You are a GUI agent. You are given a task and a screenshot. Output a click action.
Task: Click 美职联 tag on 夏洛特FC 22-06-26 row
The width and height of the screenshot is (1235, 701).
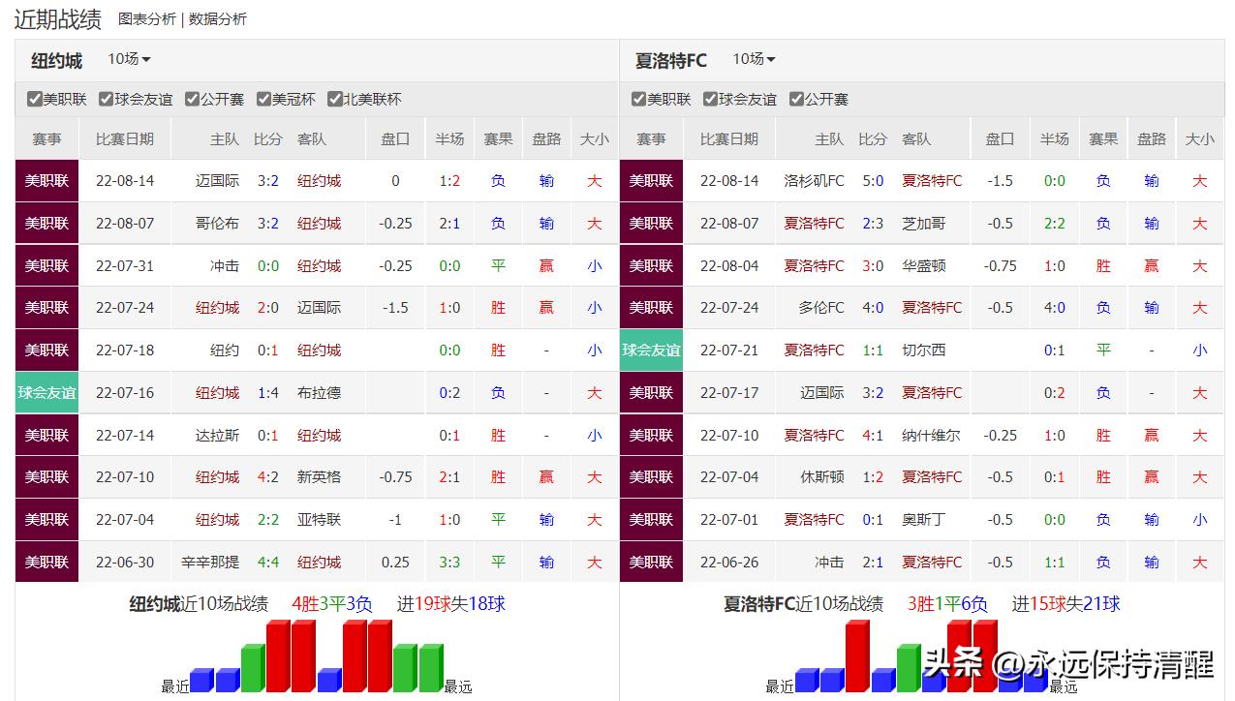[x=651, y=563]
